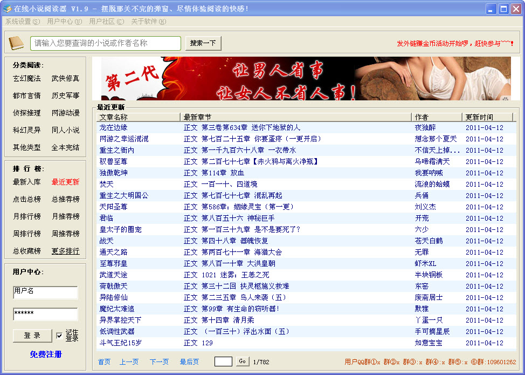Show the 月排行榜 ranking
The height and width of the screenshot is (375, 525).
pos(26,216)
